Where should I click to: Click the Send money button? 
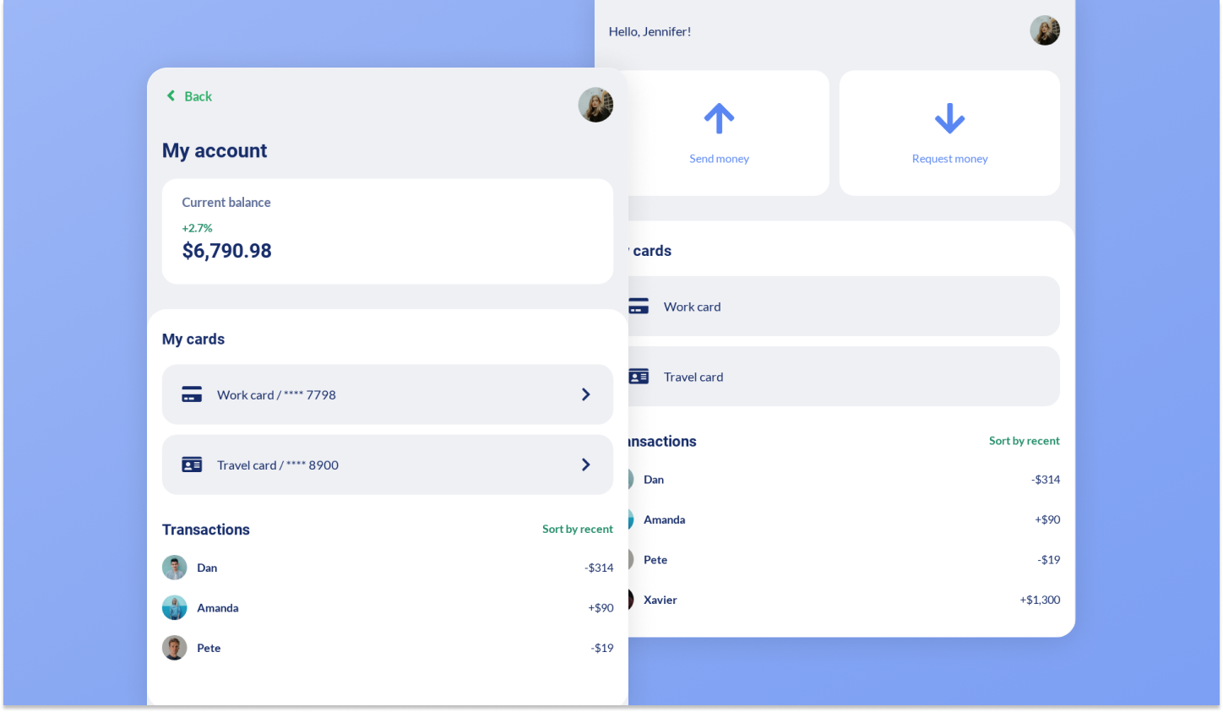point(719,133)
